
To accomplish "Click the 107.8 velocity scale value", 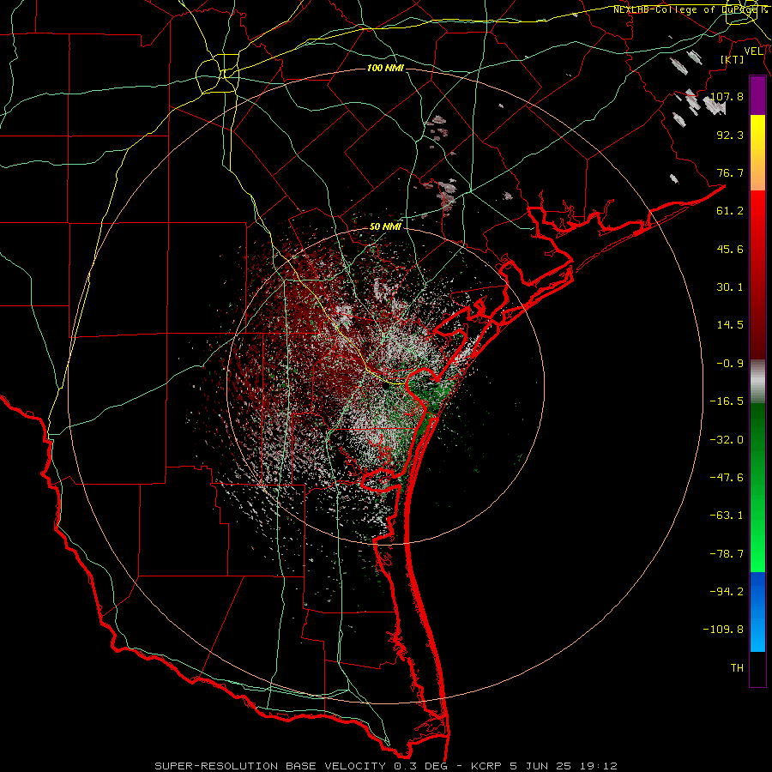I will click(727, 96).
